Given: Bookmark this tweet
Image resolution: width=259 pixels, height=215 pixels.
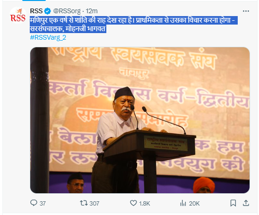Looking at the screenshot, I should pos(233,203).
